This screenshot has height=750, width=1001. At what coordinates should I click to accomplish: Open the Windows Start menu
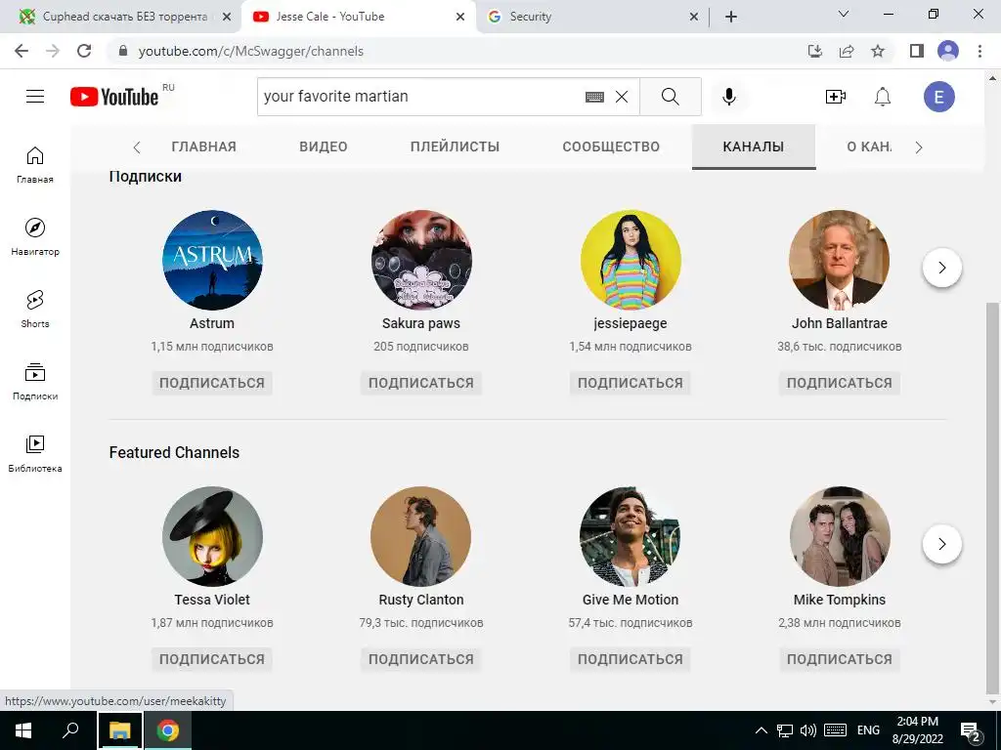(23, 730)
